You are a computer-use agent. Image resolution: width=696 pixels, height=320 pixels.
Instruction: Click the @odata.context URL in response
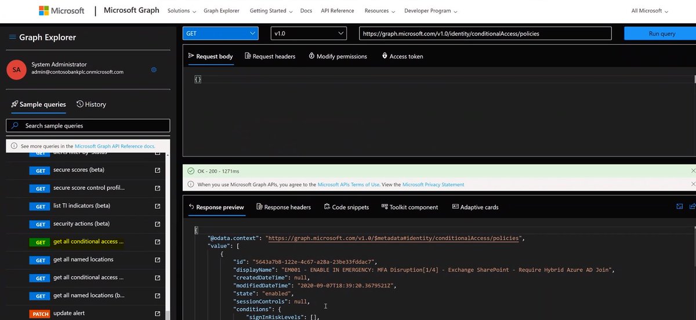pyautogui.click(x=394, y=238)
